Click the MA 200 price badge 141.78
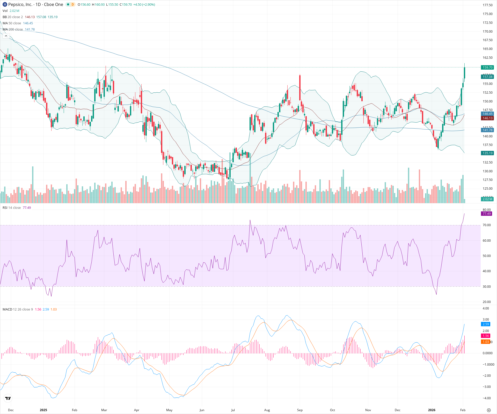Image resolution: width=497 pixels, height=414 pixels. tap(487, 130)
